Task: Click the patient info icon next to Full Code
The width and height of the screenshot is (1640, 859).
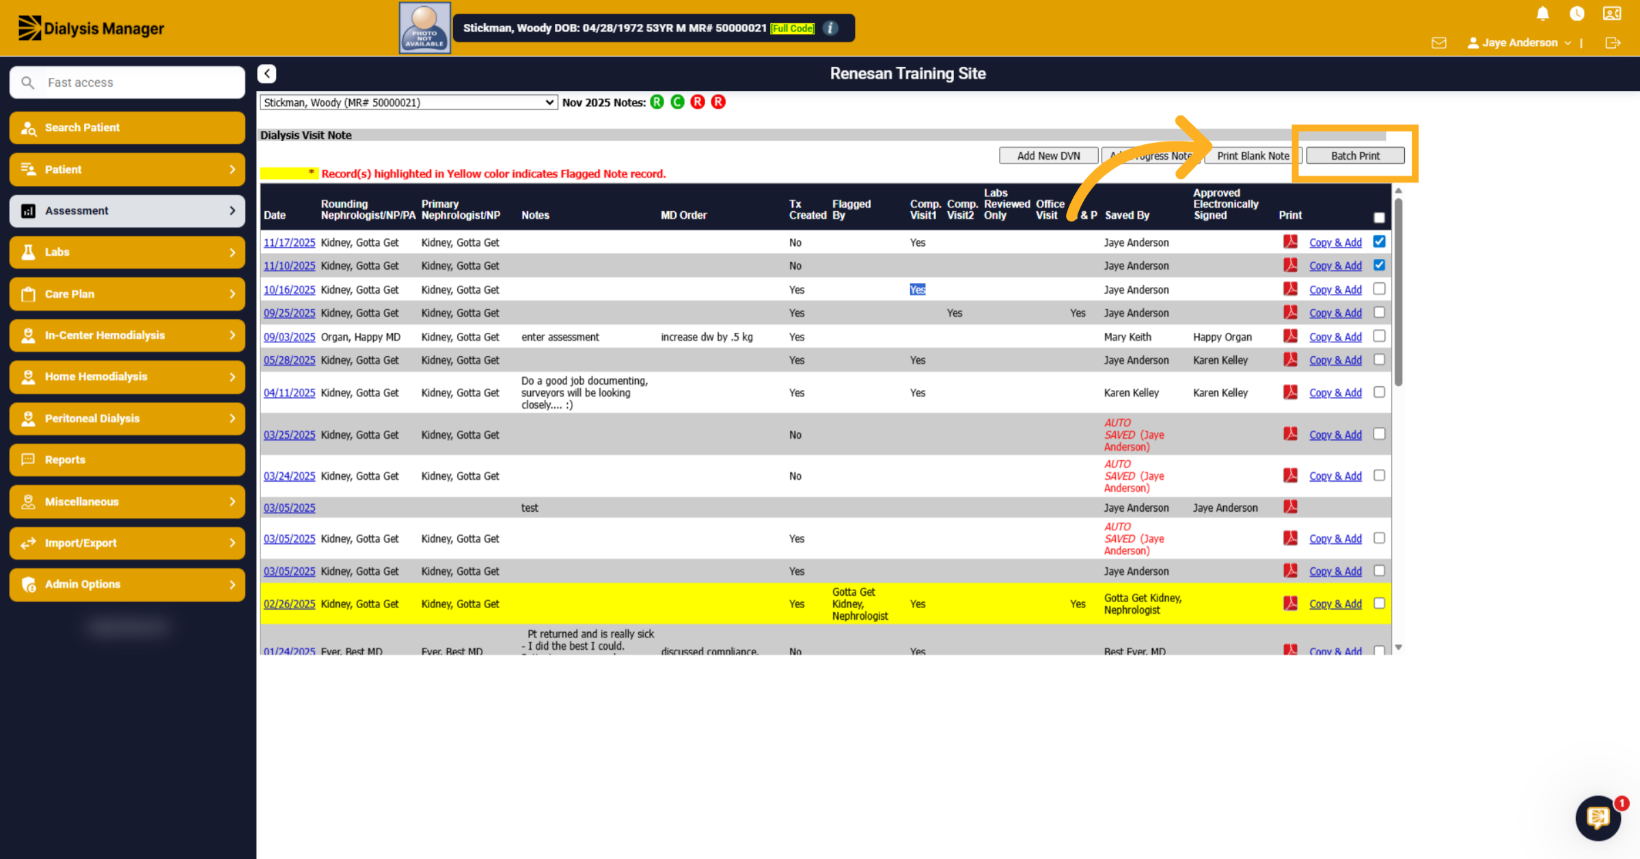Action: pos(830,28)
